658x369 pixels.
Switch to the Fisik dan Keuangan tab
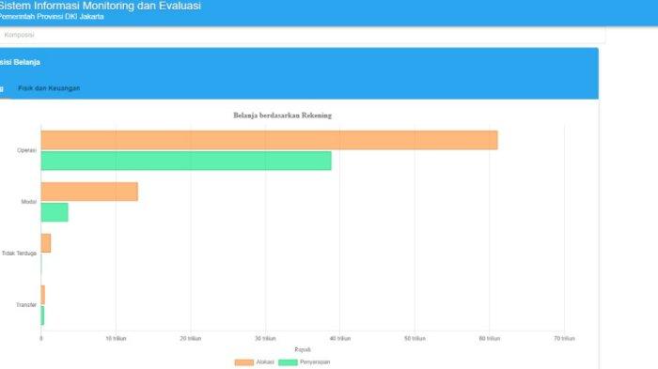tap(49, 88)
